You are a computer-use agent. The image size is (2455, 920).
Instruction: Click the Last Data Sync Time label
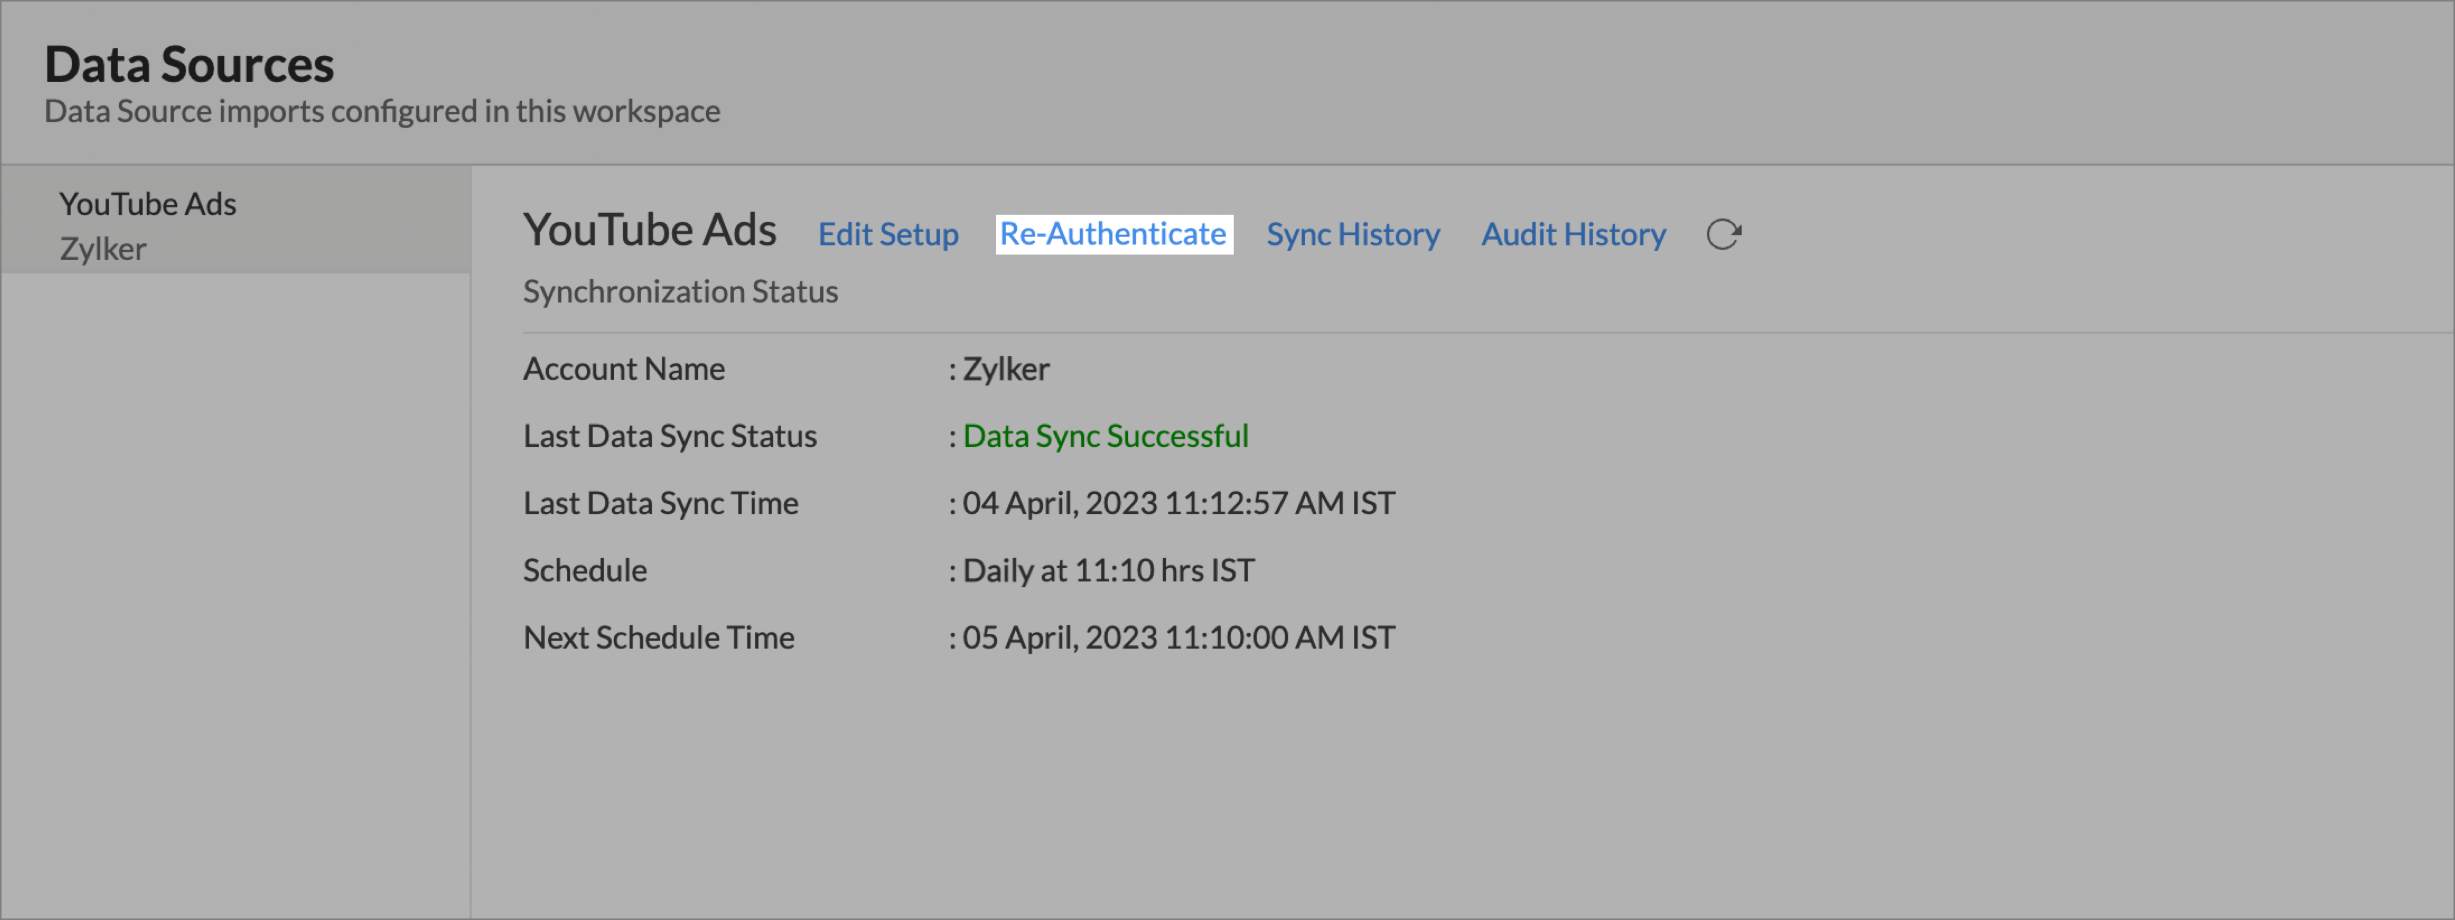click(x=659, y=503)
